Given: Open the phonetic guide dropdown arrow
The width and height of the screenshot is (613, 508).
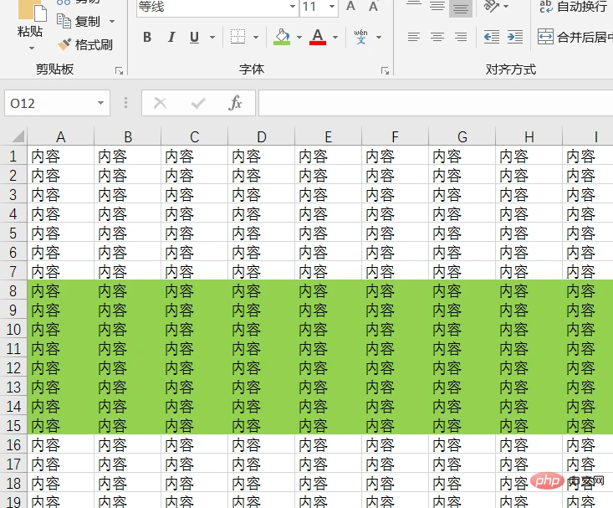Looking at the screenshot, I should [x=379, y=38].
